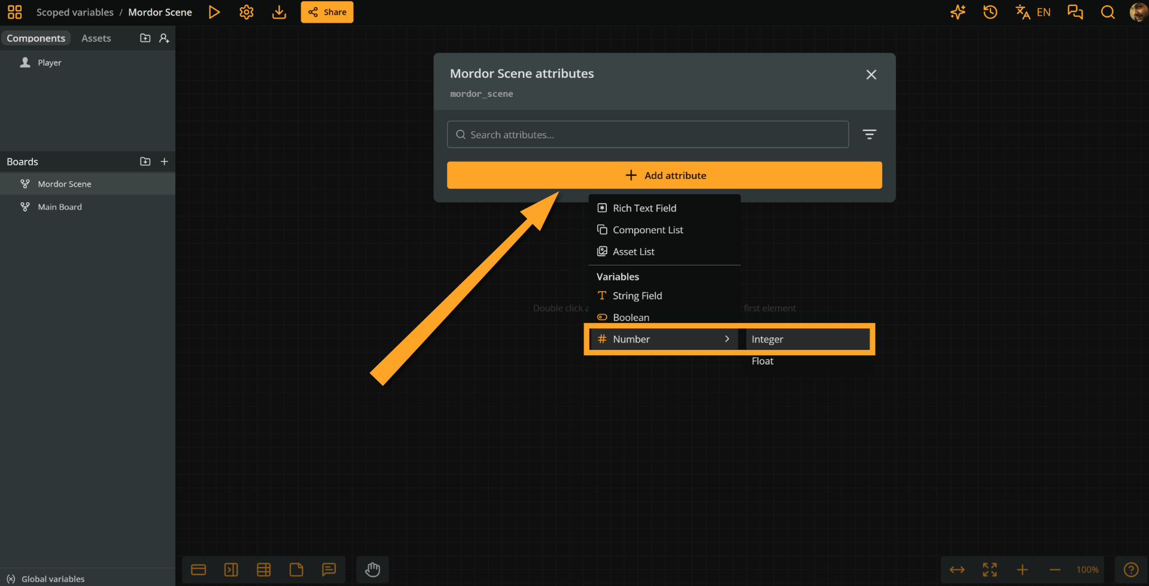Choose Component List from the menu
1149x586 pixels.
[x=664, y=230]
